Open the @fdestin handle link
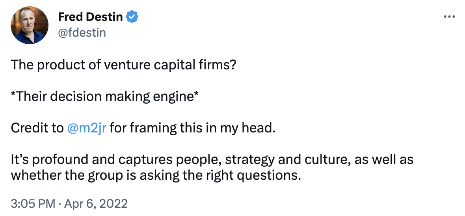Viewport: 465px width, 216px height. click(x=82, y=32)
